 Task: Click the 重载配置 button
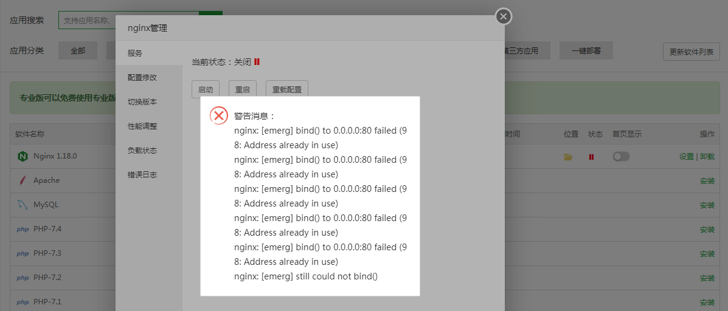coord(287,89)
